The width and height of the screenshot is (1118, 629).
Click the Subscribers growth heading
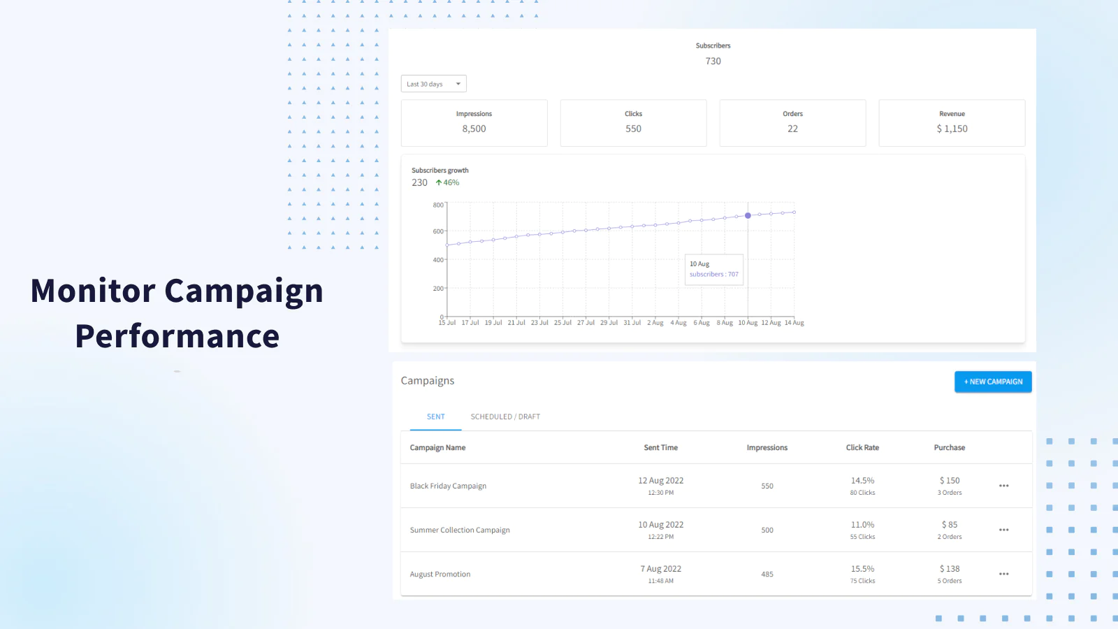(x=440, y=170)
